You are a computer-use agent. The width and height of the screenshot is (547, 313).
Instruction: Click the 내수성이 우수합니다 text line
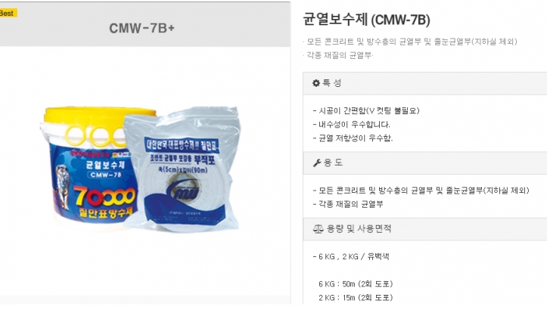click(x=351, y=125)
